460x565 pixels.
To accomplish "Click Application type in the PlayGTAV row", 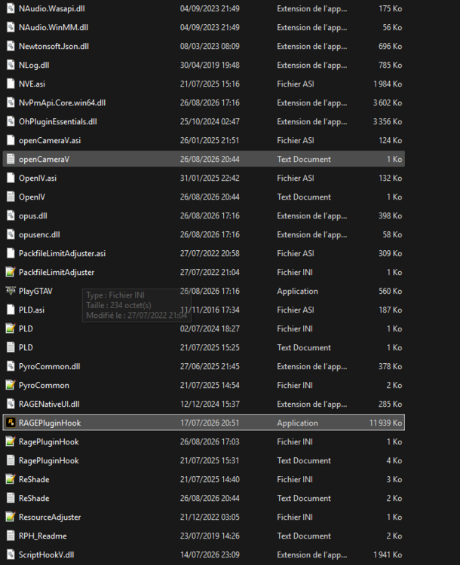I will pos(297,291).
